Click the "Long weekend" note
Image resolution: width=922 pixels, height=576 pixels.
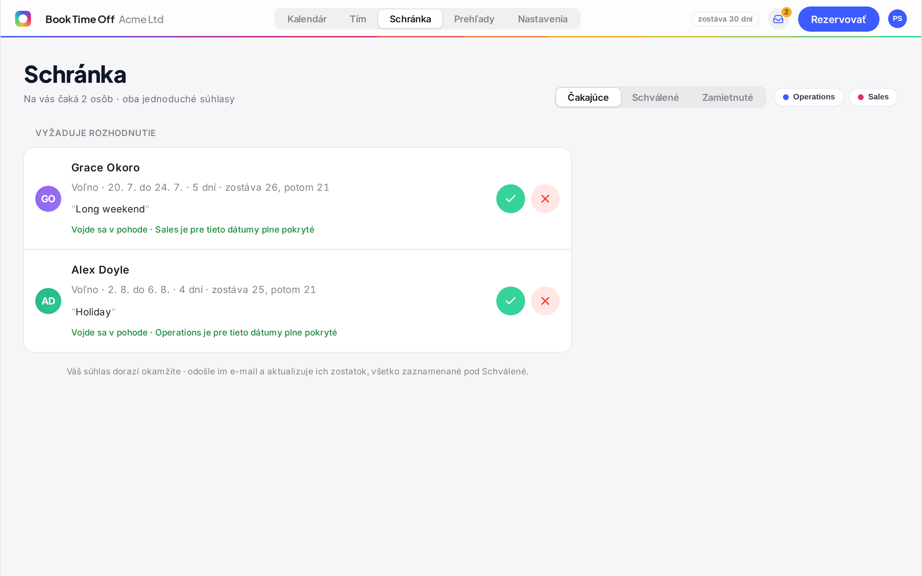pos(111,209)
